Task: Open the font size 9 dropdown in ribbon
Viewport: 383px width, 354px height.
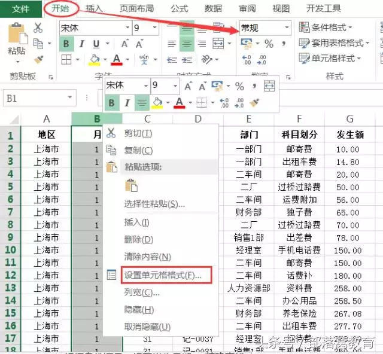Action: [x=154, y=28]
